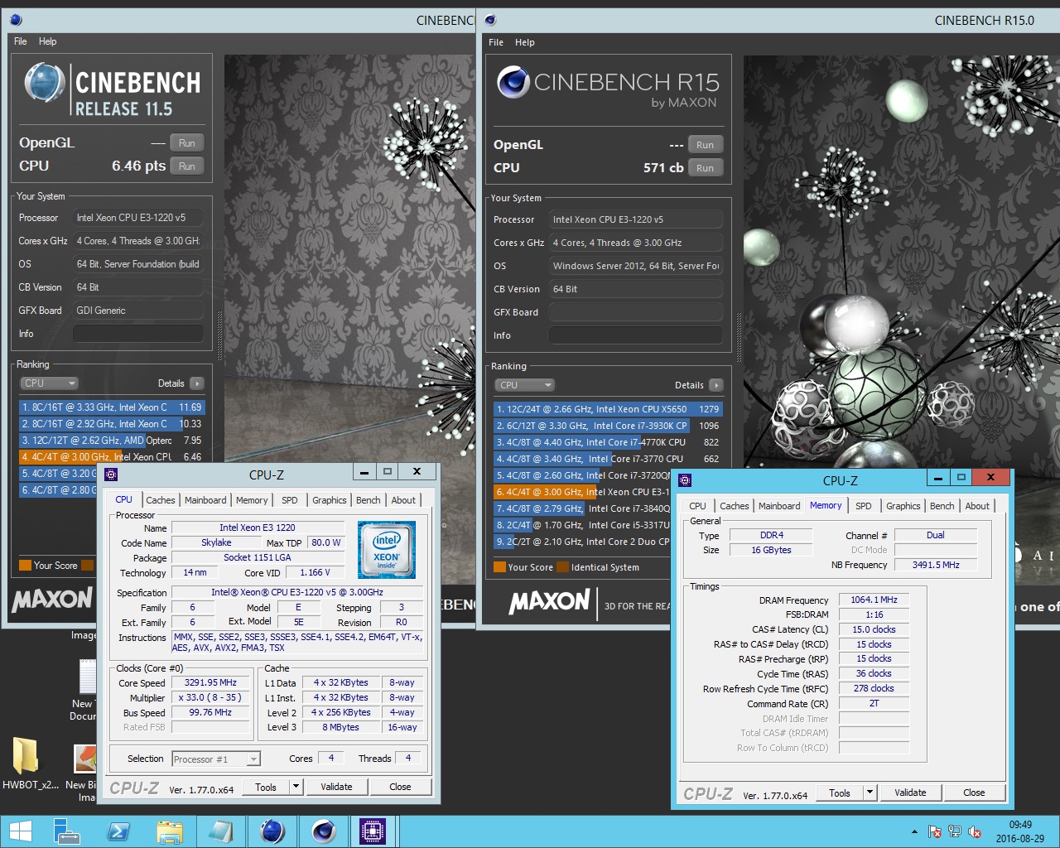Open File Explorer from the taskbar
Screen dimensions: 1060x848
170,831
